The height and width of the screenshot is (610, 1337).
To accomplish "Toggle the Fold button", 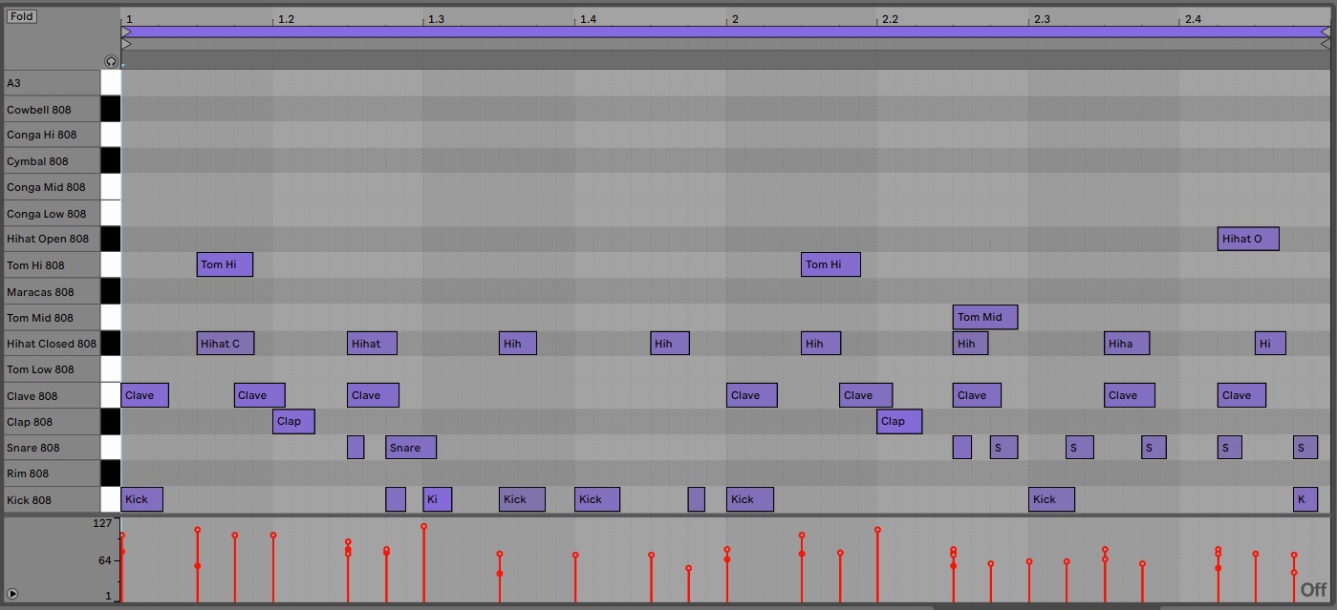I will [x=22, y=16].
